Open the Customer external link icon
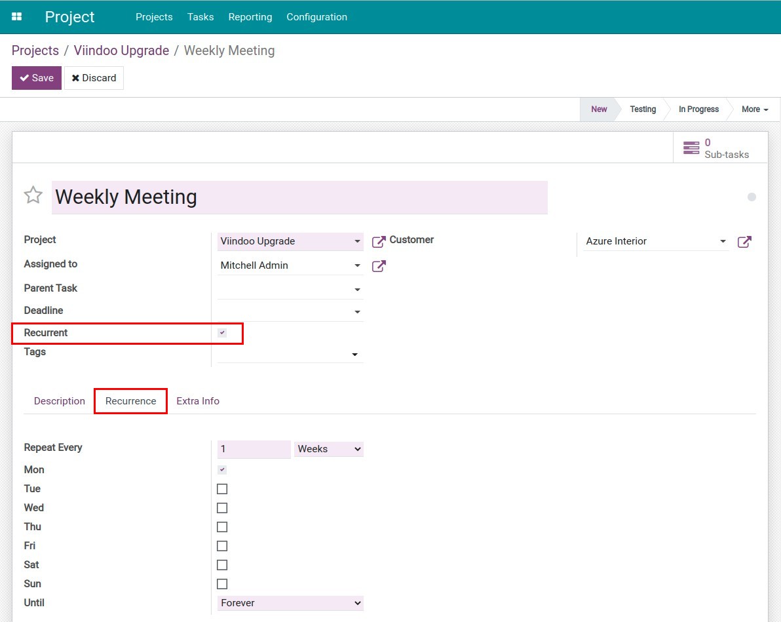Screen dimensions: 781x622 [744, 242]
